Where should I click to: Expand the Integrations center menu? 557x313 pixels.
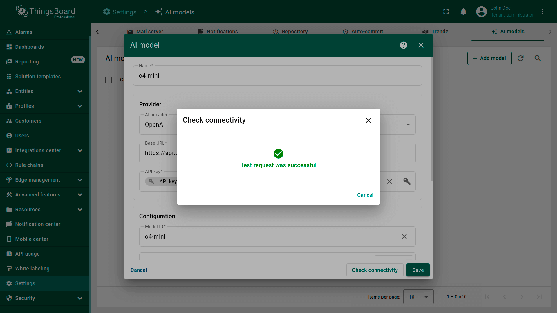[80, 150]
